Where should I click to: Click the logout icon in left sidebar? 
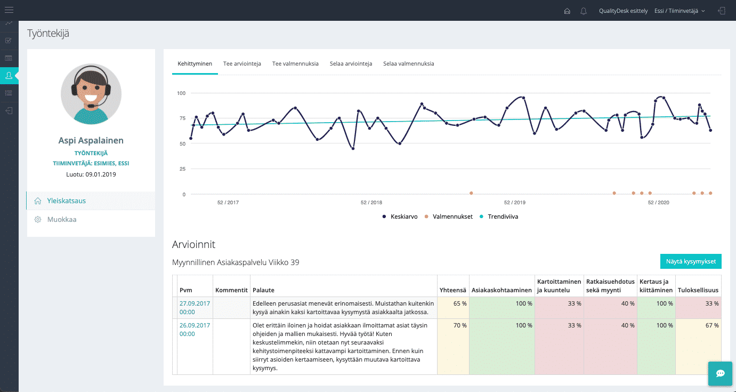[9, 110]
